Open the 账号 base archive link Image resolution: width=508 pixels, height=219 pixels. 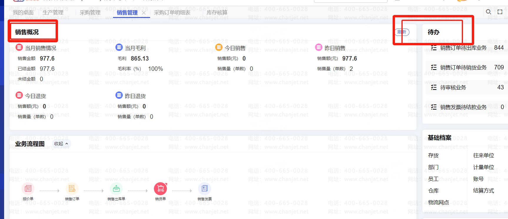click(x=478, y=179)
